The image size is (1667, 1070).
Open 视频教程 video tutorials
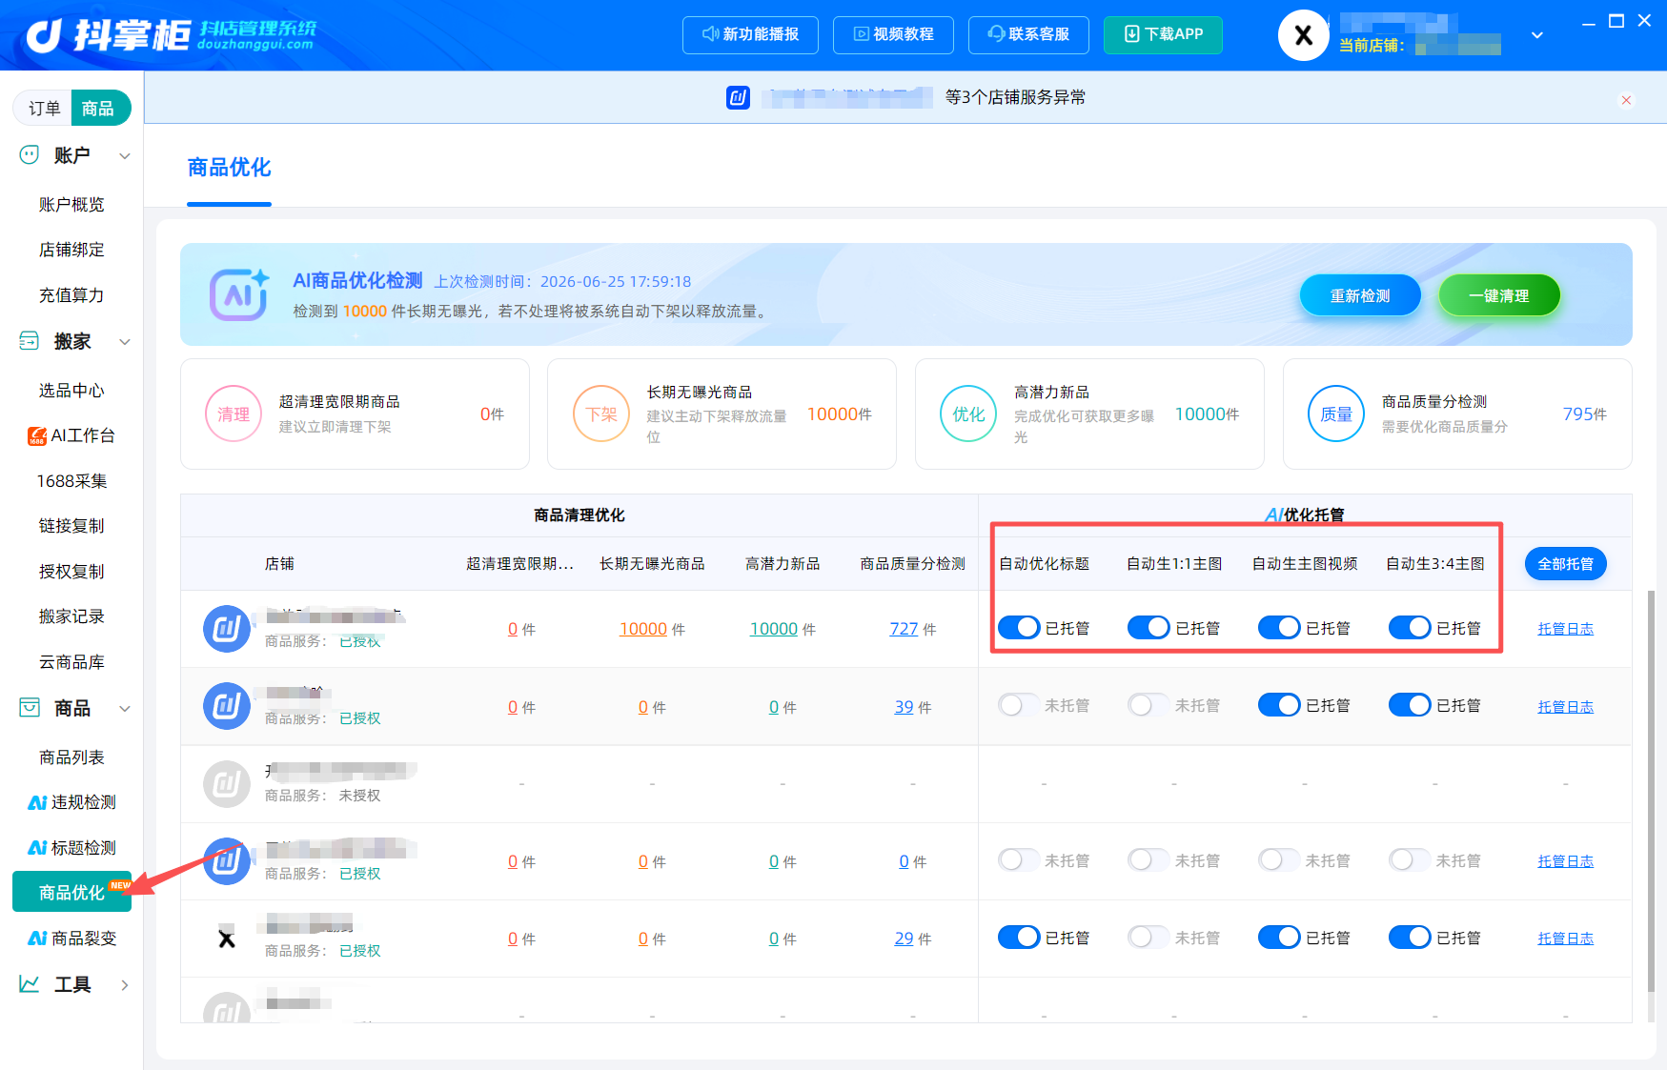(893, 34)
